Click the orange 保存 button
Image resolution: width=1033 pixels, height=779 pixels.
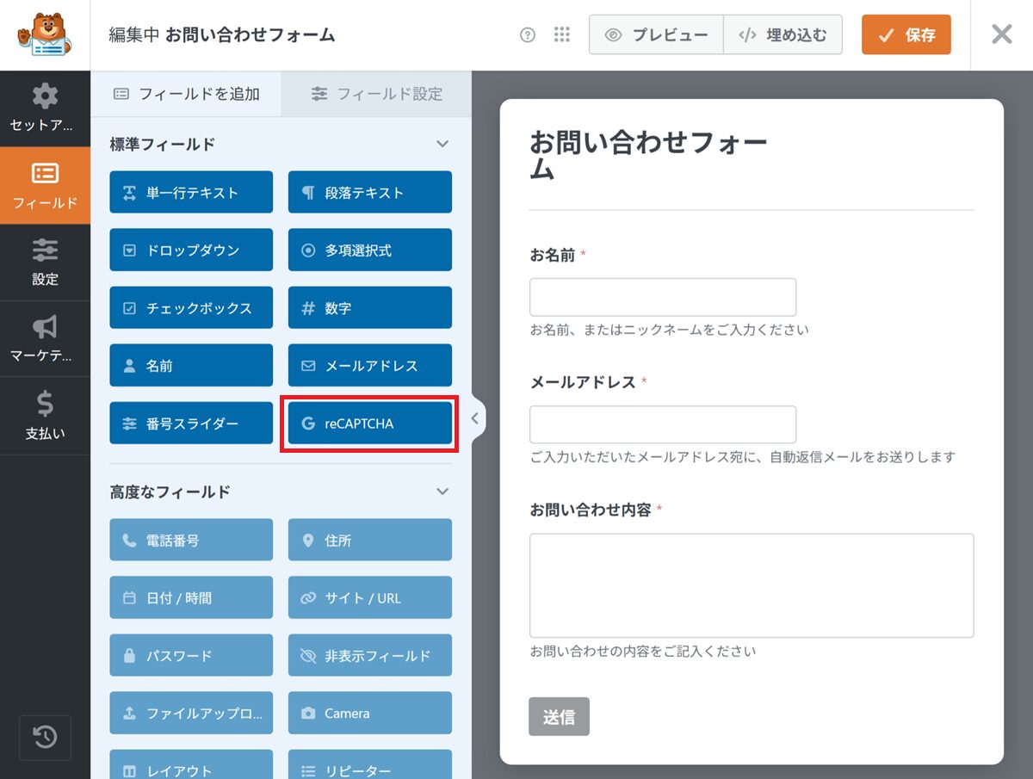tap(906, 35)
